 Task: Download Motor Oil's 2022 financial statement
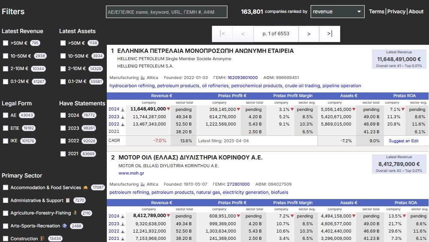(123, 231)
